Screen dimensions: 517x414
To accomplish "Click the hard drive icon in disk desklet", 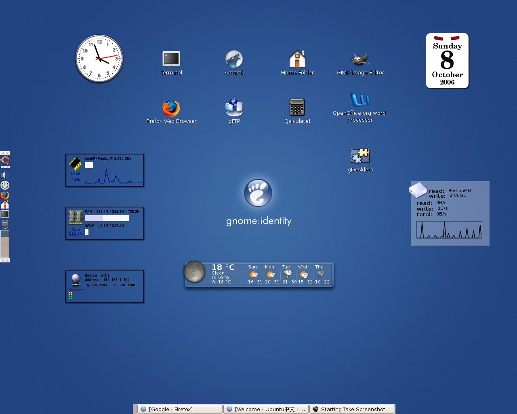I will (418, 190).
